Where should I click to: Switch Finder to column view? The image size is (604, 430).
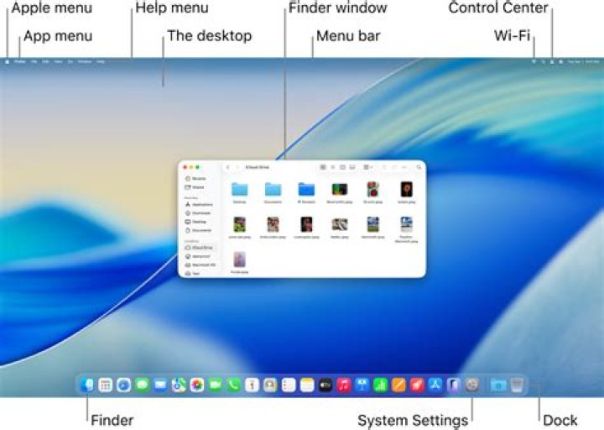(x=342, y=167)
